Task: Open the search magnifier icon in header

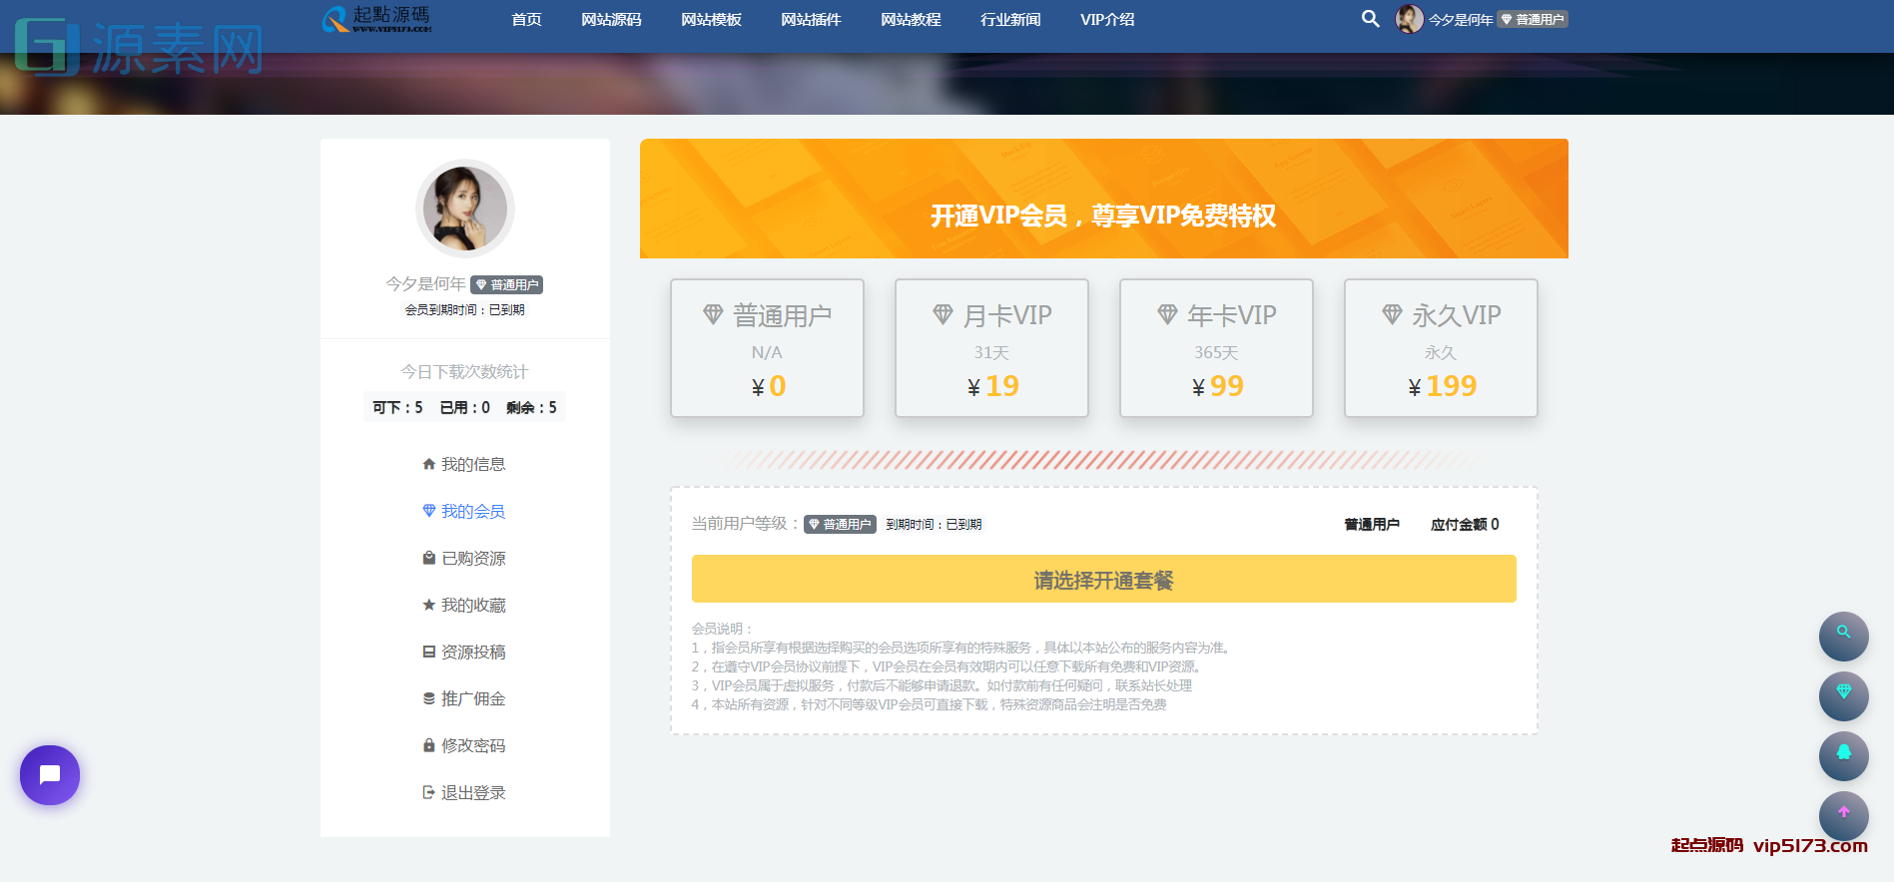Action: coord(1370,19)
